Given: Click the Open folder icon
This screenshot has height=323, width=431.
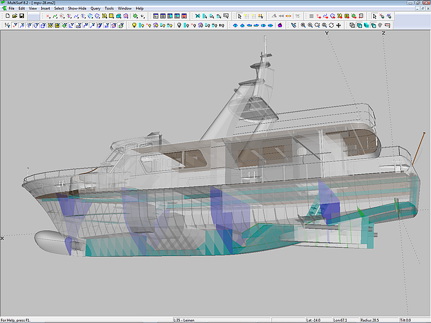Looking at the screenshot, I should 14,16.
